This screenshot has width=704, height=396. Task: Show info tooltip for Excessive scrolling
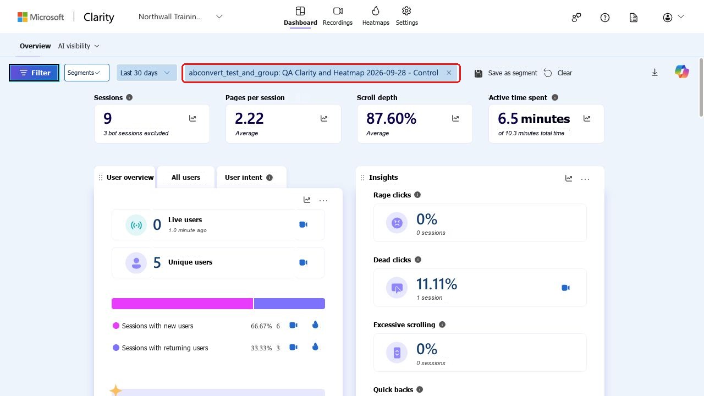442,324
